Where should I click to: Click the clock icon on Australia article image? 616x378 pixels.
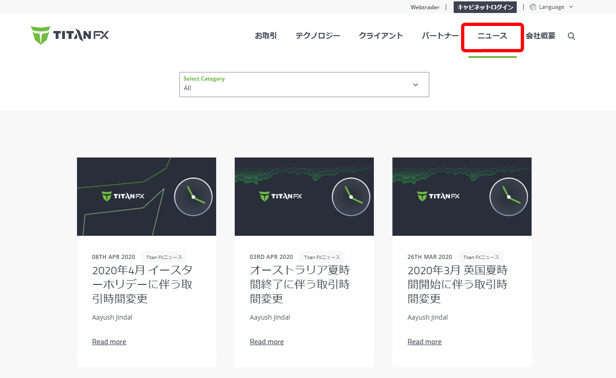(x=351, y=197)
